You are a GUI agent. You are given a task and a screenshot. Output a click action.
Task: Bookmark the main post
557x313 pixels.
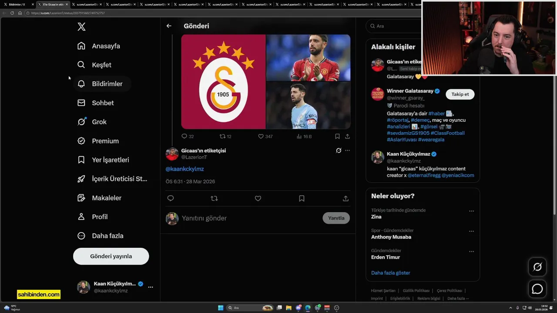click(x=302, y=198)
